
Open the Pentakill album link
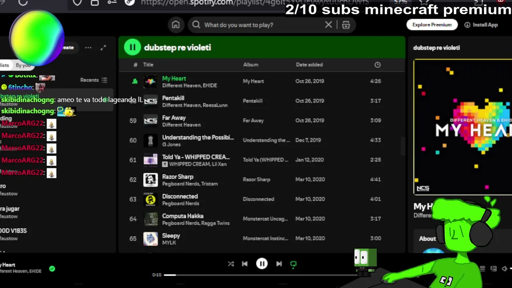coord(252,101)
